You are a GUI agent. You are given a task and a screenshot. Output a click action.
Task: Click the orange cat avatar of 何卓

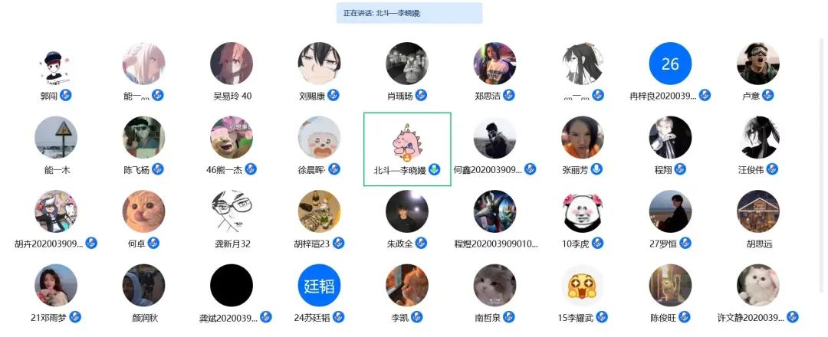click(143, 211)
